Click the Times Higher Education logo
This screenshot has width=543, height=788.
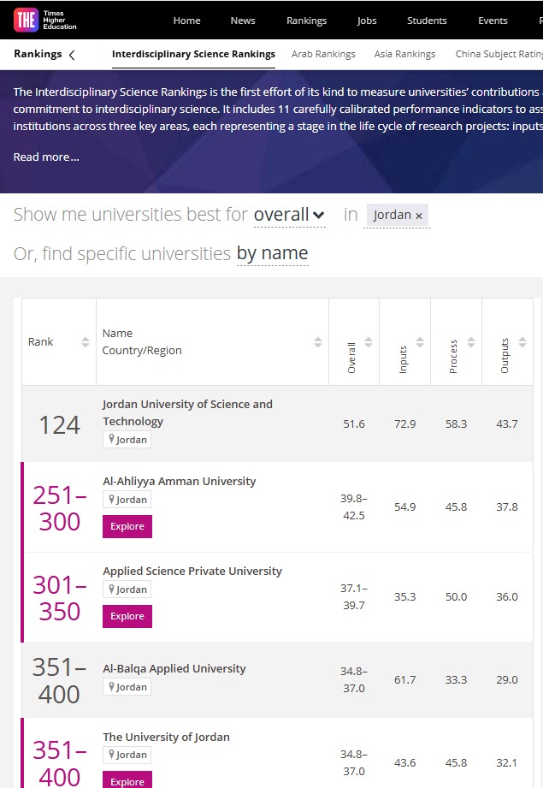(45, 21)
